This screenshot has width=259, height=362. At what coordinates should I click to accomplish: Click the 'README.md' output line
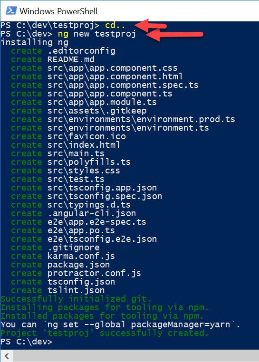tap(53, 59)
